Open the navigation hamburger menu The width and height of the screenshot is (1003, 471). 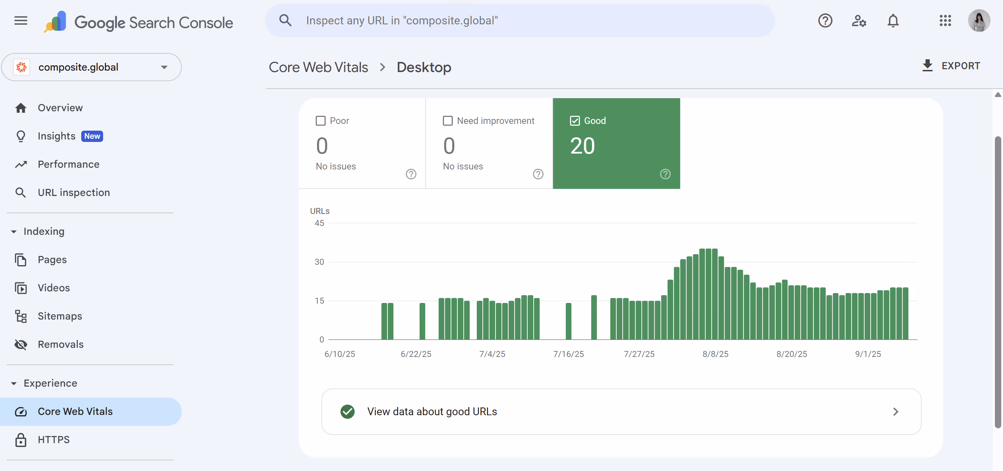click(x=20, y=20)
